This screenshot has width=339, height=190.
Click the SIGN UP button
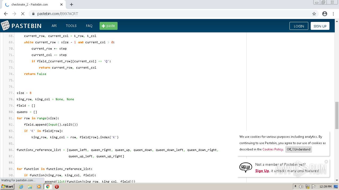[x=320, y=26]
